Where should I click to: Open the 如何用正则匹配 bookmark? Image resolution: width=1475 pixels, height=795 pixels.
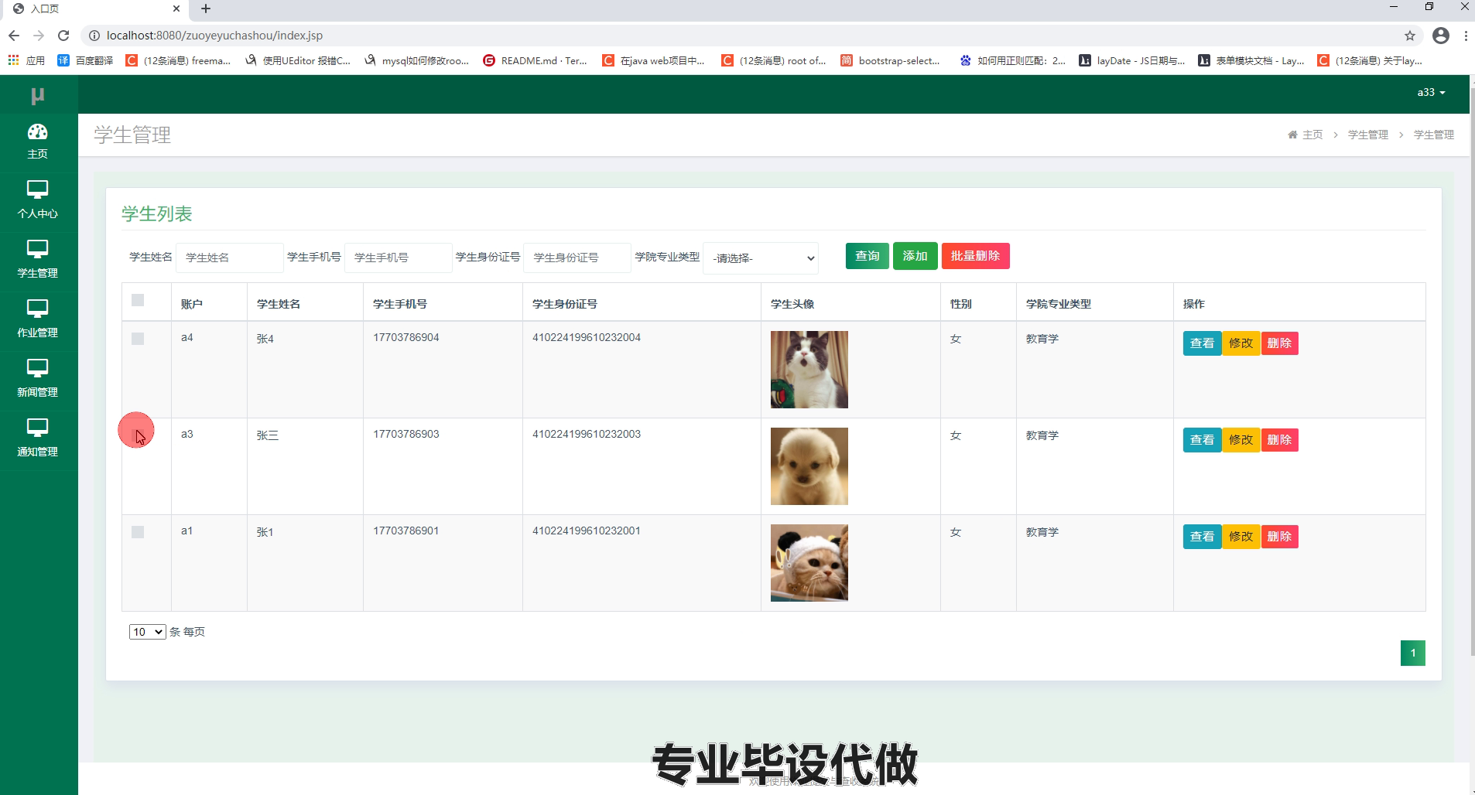1012,60
